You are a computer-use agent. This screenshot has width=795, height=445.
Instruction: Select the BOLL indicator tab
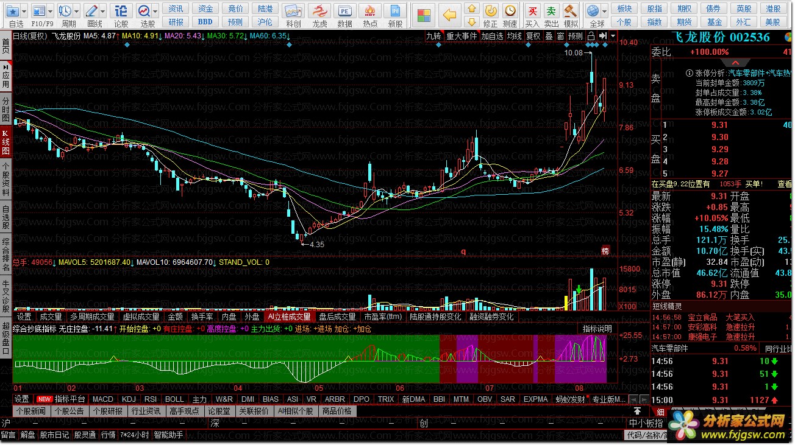click(174, 399)
